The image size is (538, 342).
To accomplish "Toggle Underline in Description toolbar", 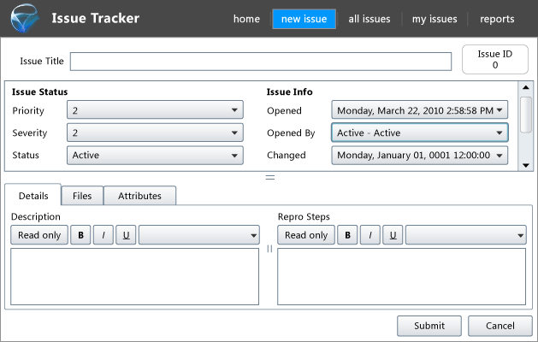I will click(x=126, y=235).
